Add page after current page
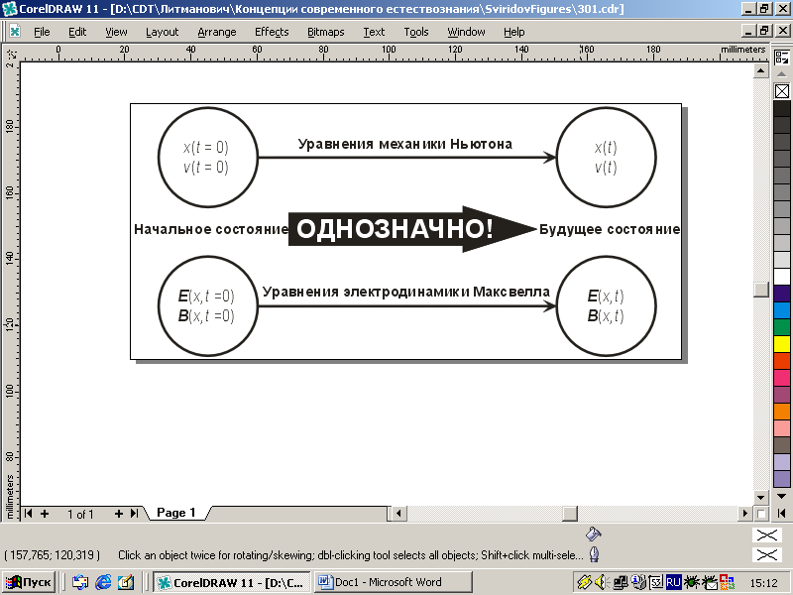The height and width of the screenshot is (595, 793). tap(119, 514)
